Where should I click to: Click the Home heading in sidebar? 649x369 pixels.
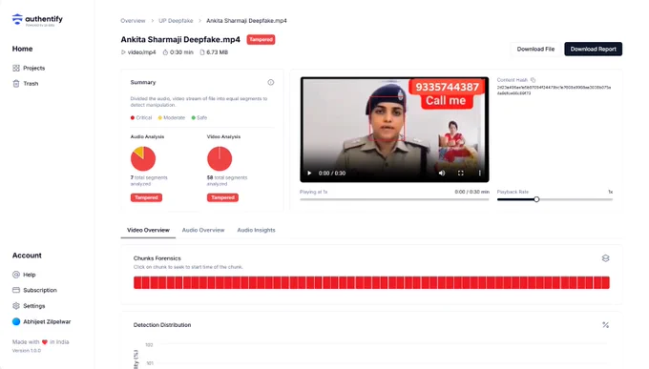22,49
